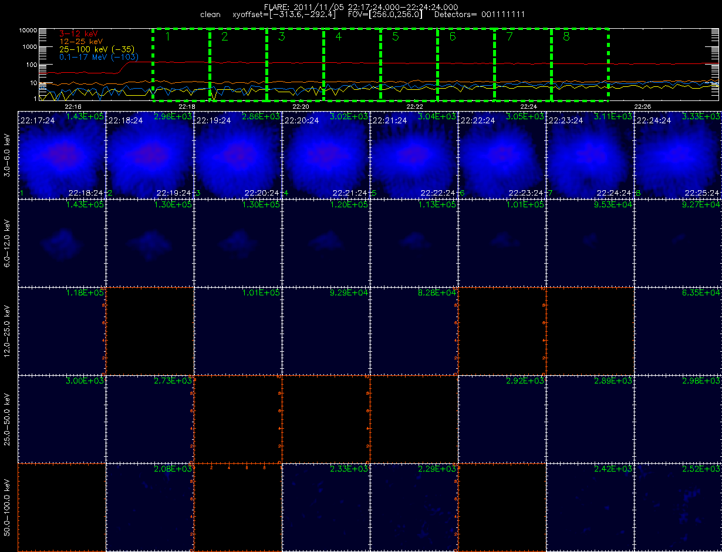
Task: Click the peak value 2.73E+03
Action: pos(173,381)
